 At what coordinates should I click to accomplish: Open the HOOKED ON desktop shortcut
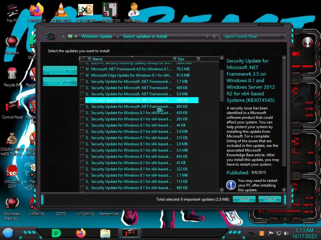tap(110, 12)
